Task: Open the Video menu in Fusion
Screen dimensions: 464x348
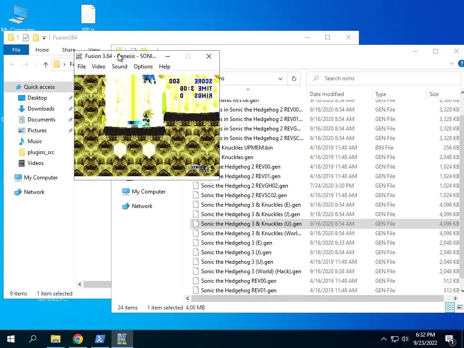Action: 98,67
